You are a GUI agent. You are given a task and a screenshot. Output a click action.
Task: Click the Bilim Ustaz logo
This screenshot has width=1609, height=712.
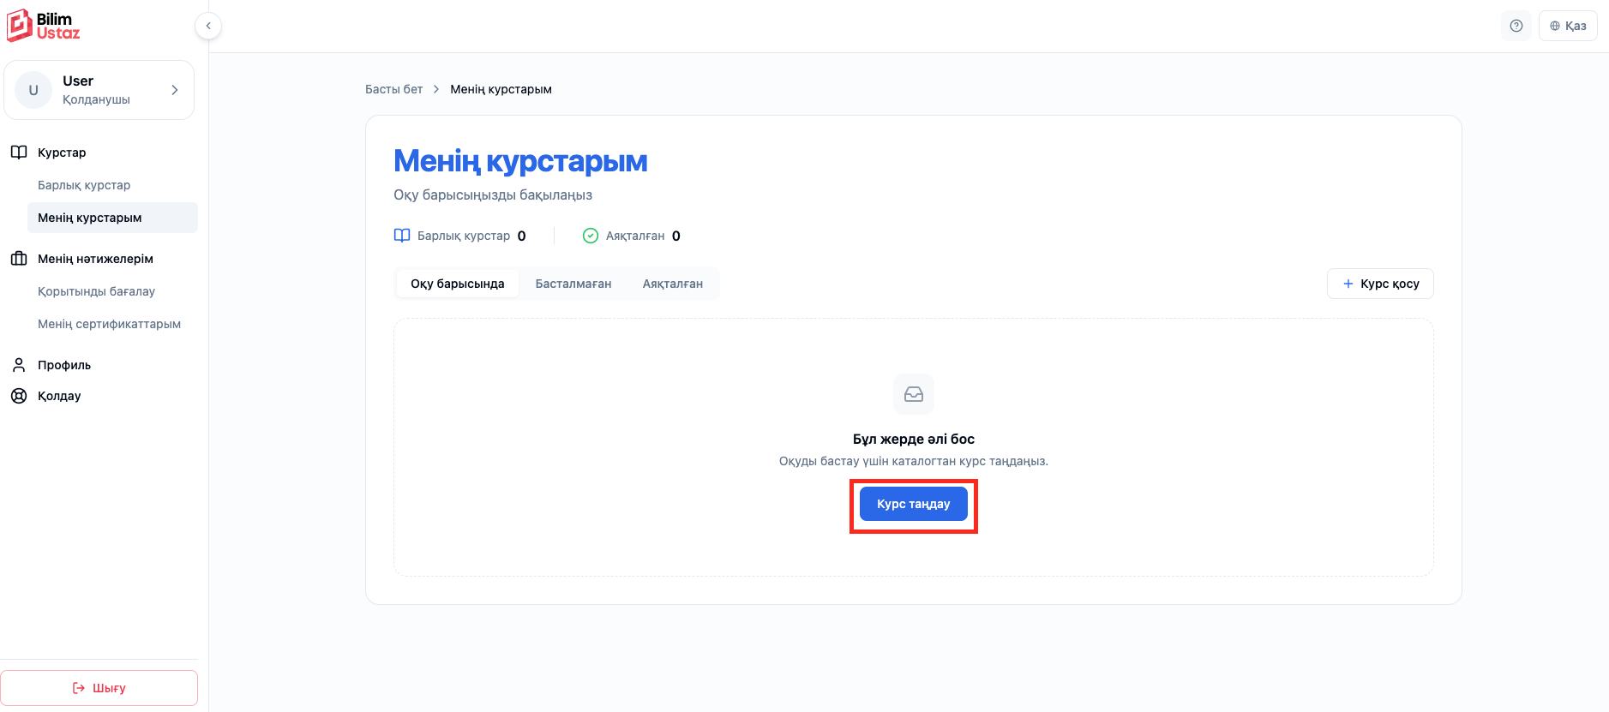[x=44, y=26]
